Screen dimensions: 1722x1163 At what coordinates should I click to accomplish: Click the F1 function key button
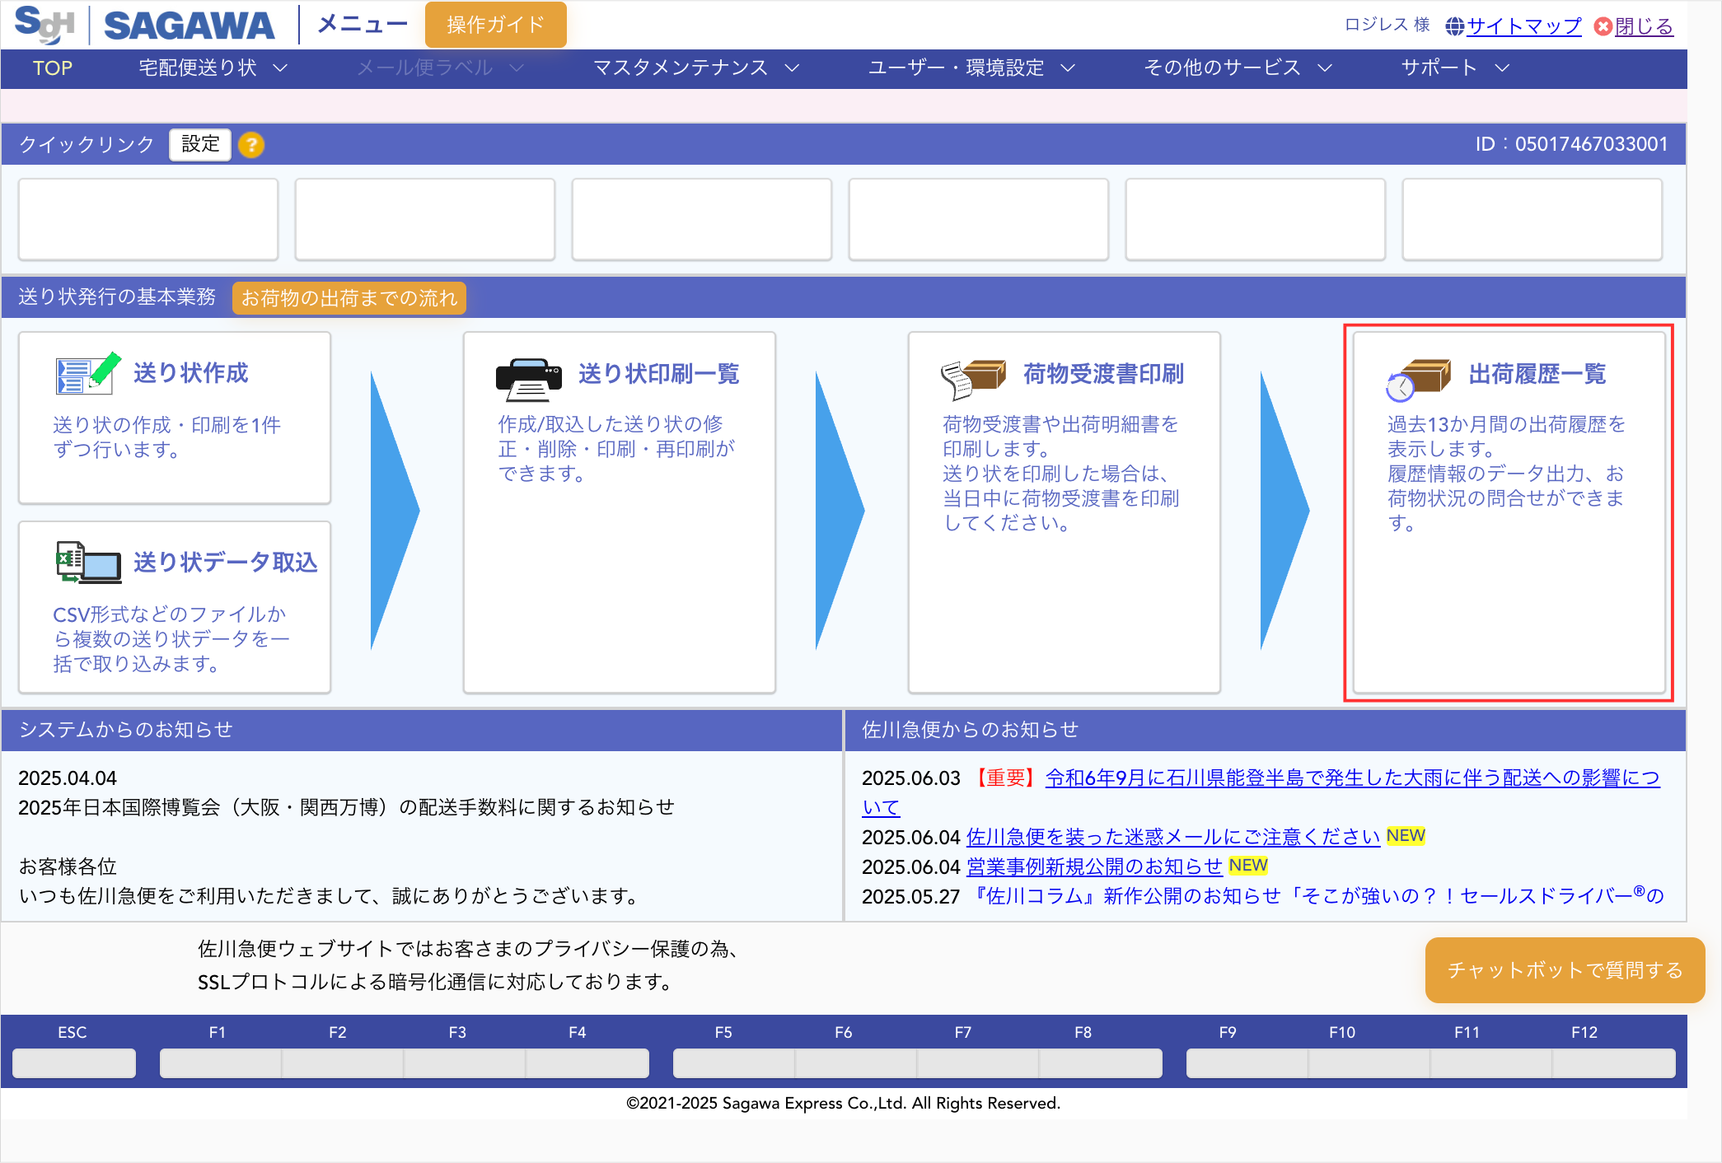point(220,1063)
